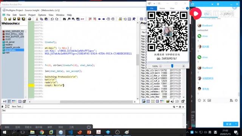
Task: Switch to the View tab in QR viewer
Action: pyautogui.click(x=172, y=8)
